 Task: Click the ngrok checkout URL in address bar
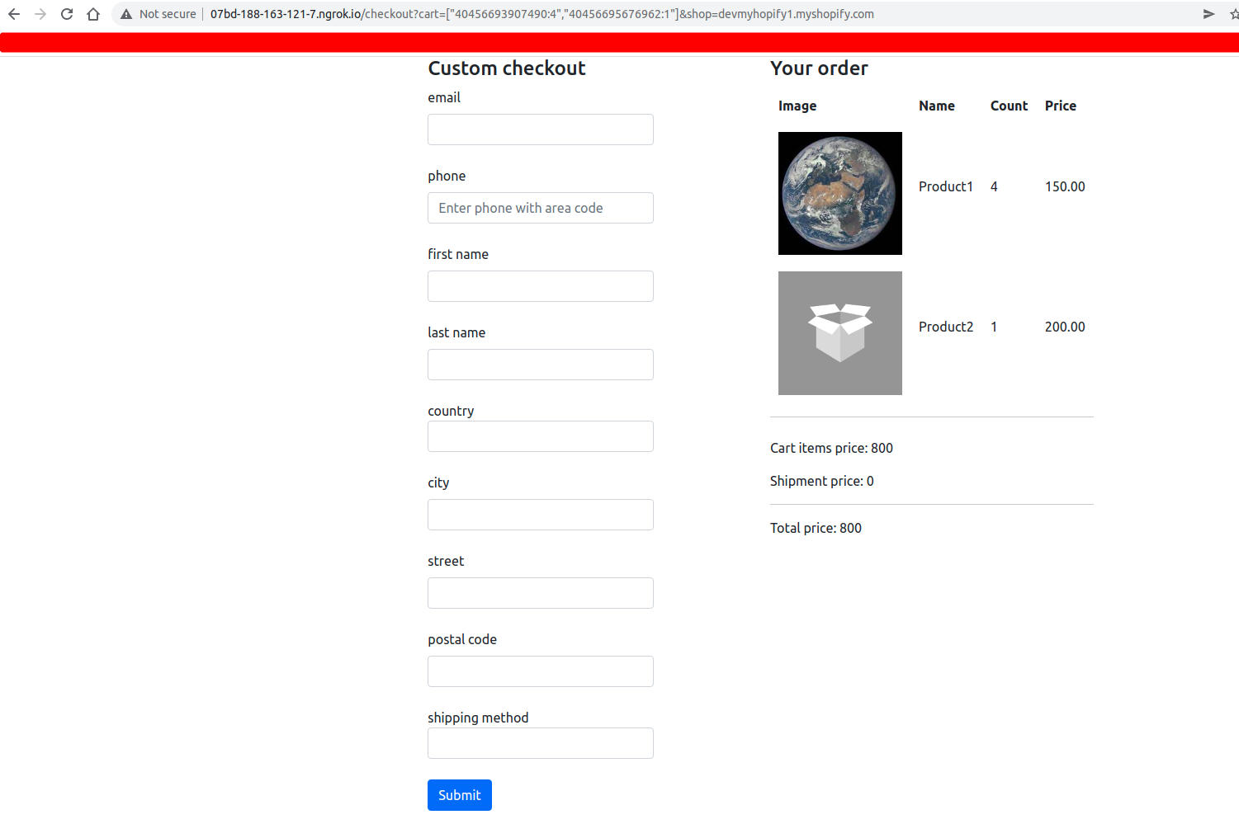click(541, 14)
